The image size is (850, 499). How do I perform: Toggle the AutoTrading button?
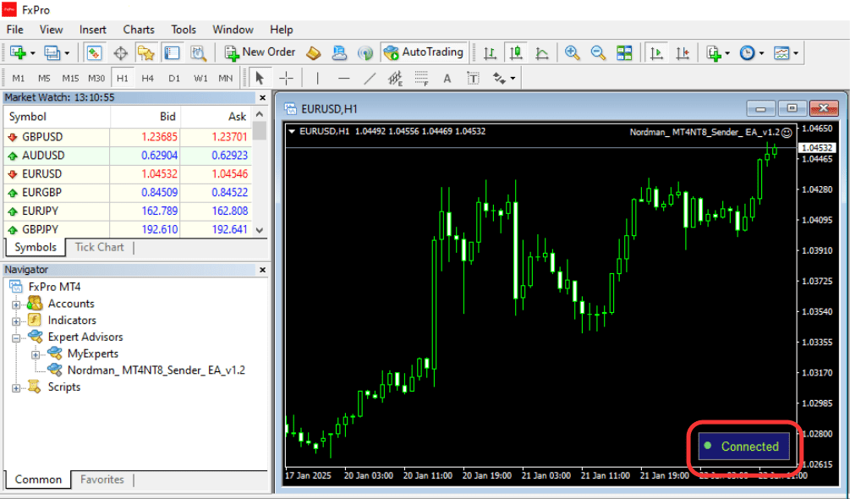[424, 52]
